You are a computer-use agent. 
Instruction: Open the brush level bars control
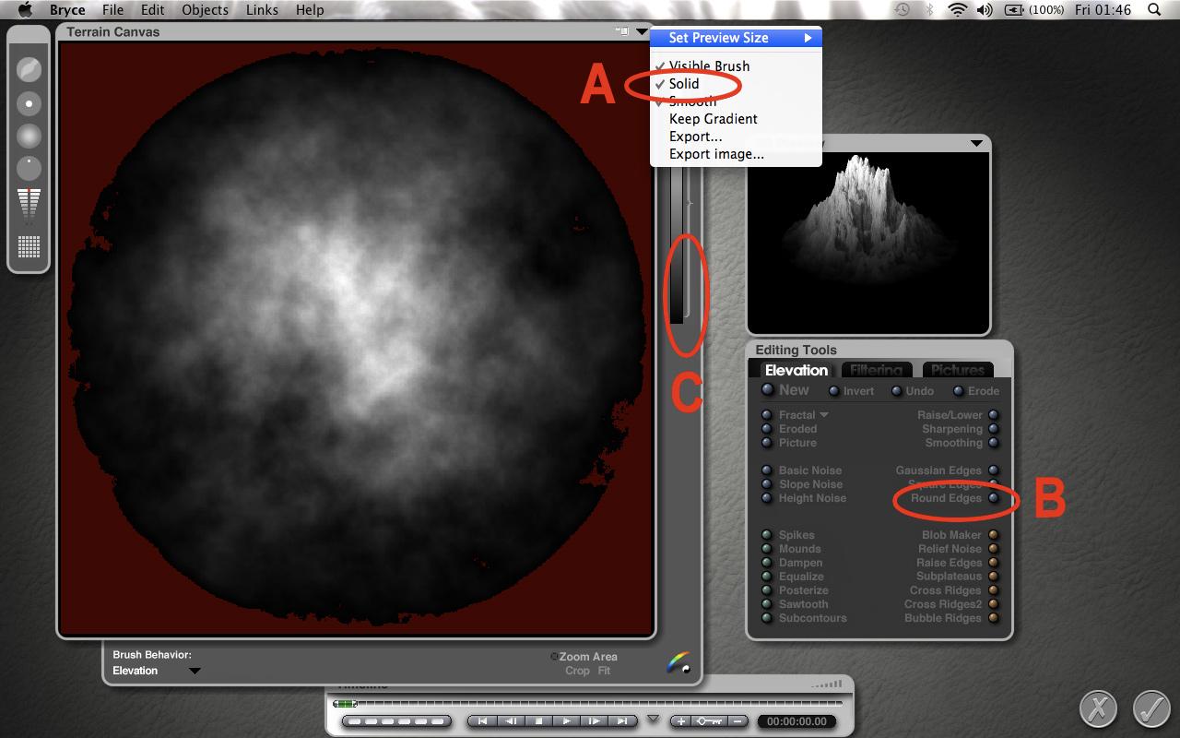(29, 207)
